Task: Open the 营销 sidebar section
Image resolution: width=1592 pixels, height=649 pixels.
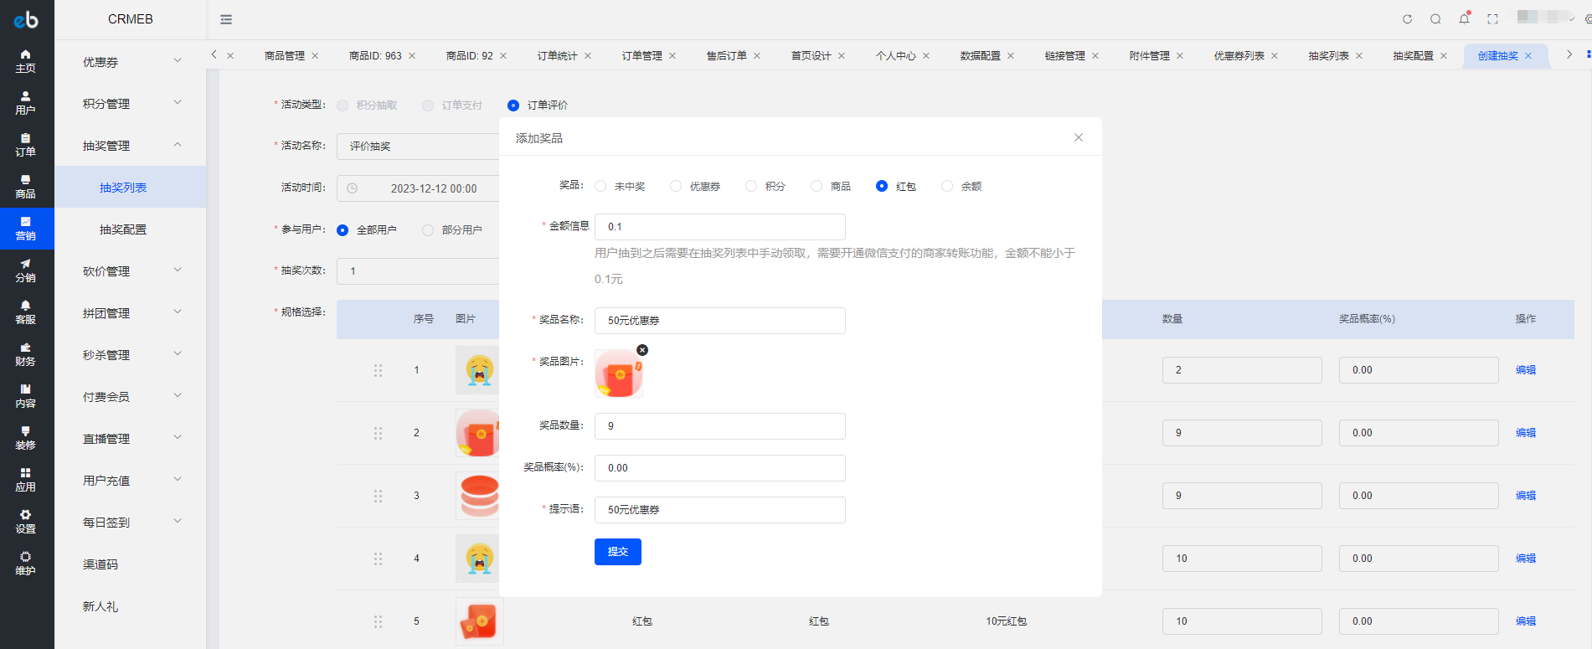Action: (26, 229)
